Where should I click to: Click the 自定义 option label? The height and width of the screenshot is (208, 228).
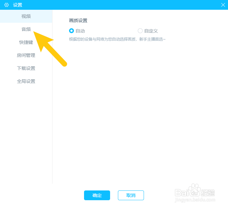151,31
